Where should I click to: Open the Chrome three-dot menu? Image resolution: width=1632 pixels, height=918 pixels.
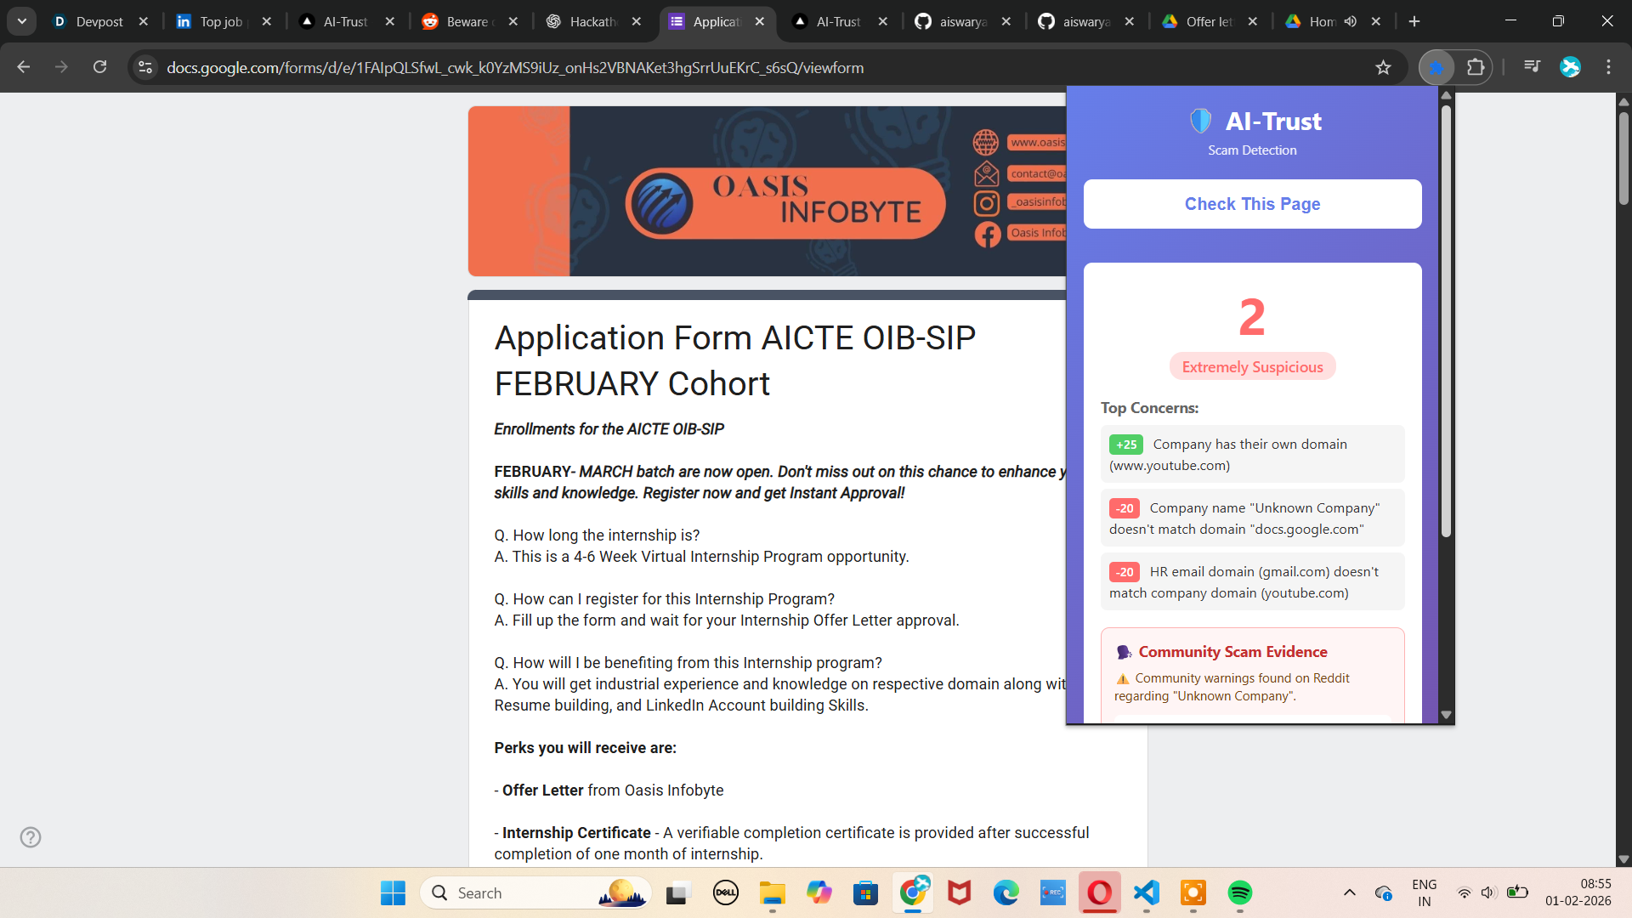click(x=1608, y=67)
